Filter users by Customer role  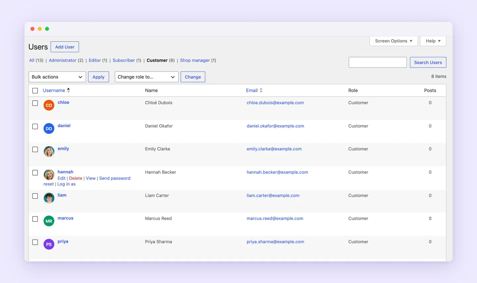point(157,60)
